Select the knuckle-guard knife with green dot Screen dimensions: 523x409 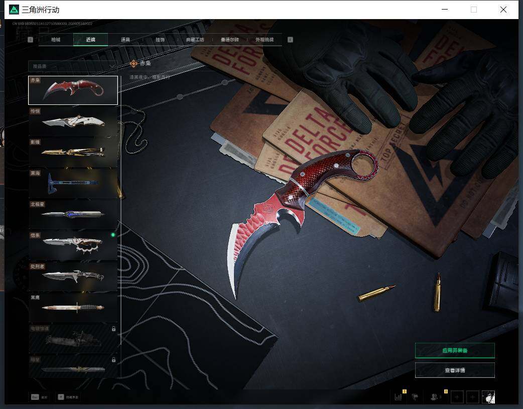point(73,245)
